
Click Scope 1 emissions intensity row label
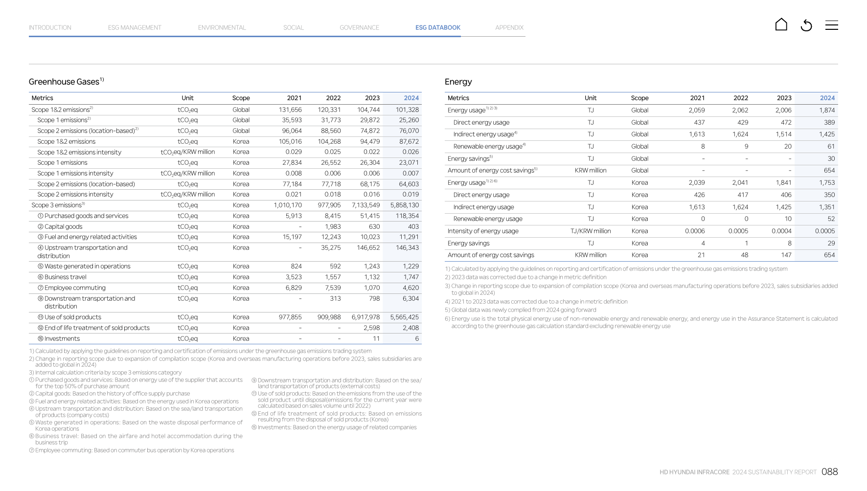click(x=75, y=174)
